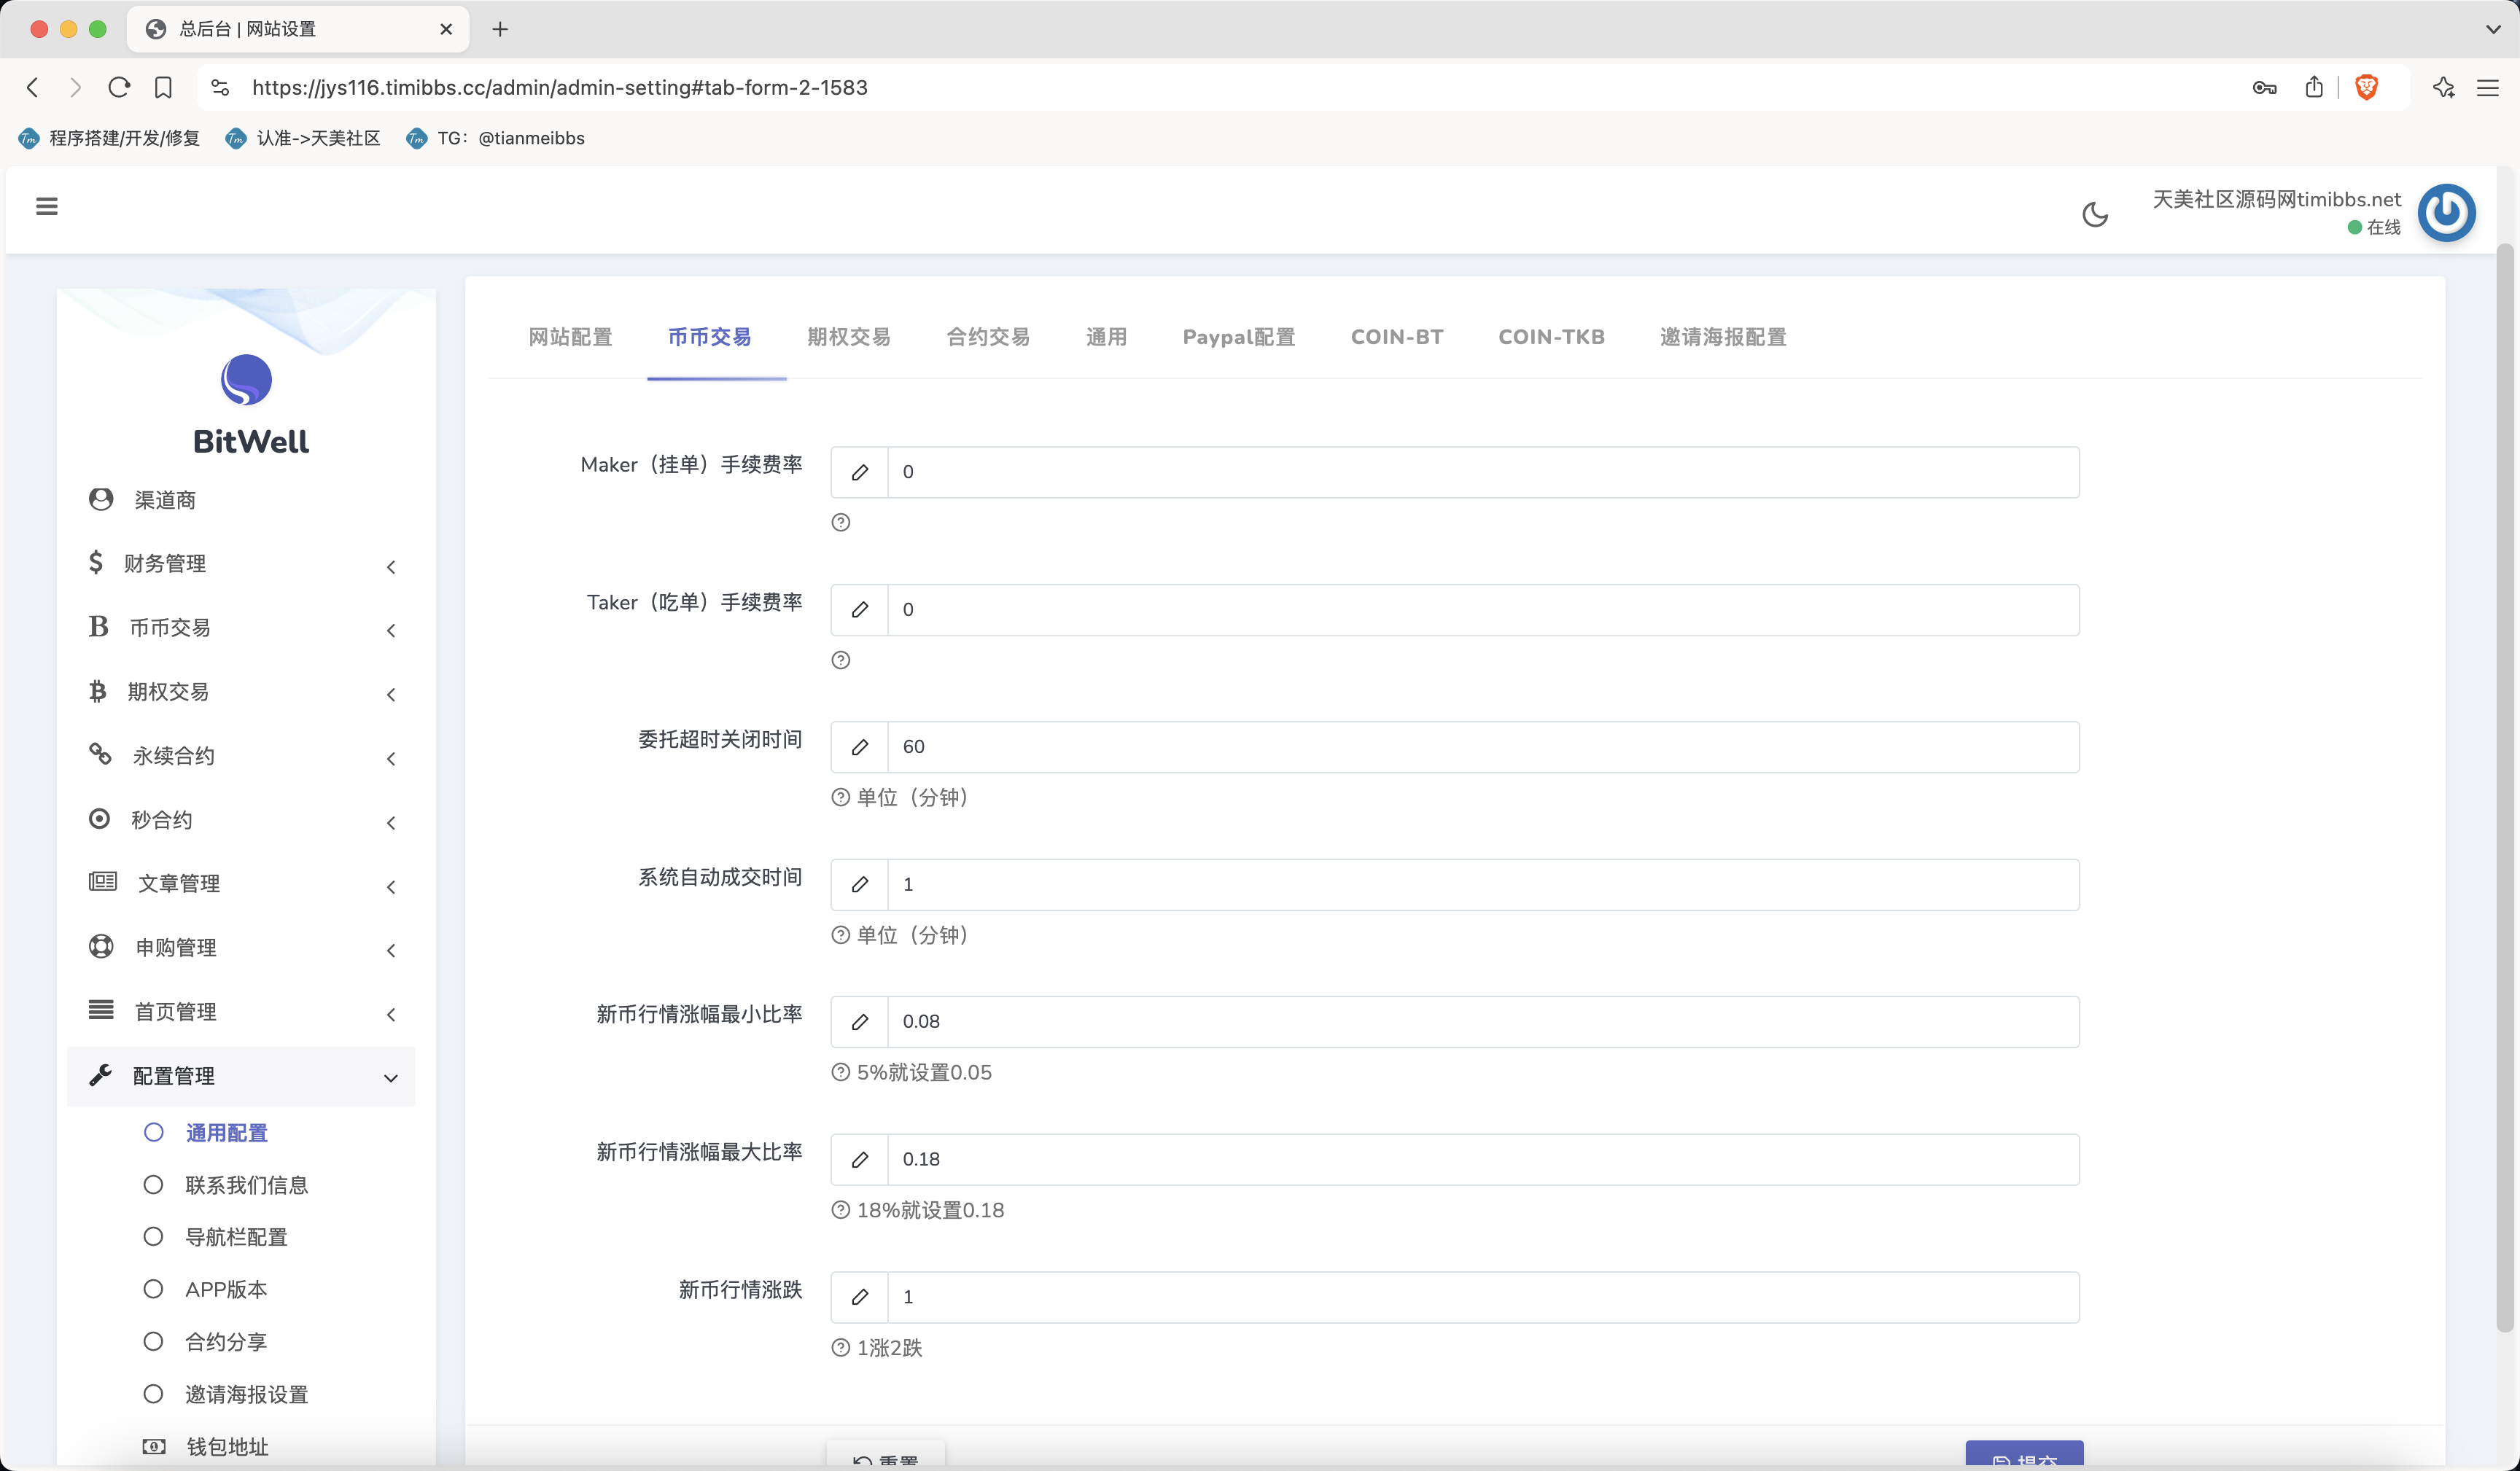The height and width of the screenshot is (1471, 2520).
Task: Click the 财务管理 dollar icon
Action: pyautogui.click(x=96, y=562)
